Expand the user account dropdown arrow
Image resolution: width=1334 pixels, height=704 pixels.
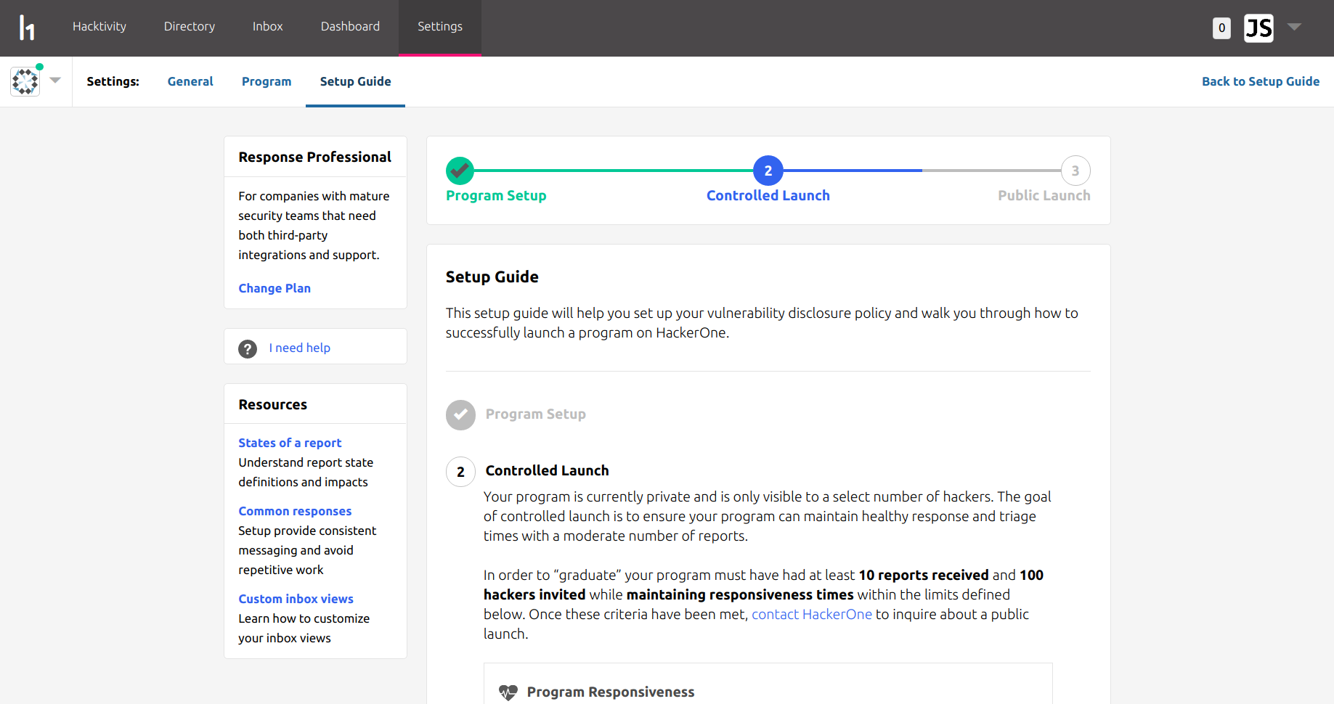point(1294,27)
